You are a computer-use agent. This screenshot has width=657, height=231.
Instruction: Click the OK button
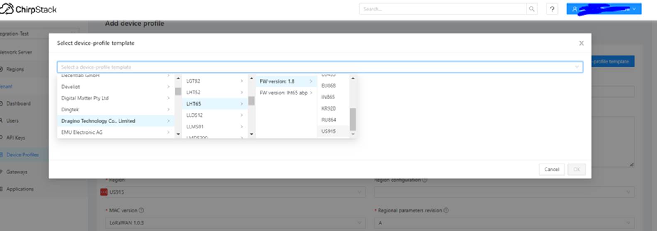pyautogui.click(x=577, y=169)
